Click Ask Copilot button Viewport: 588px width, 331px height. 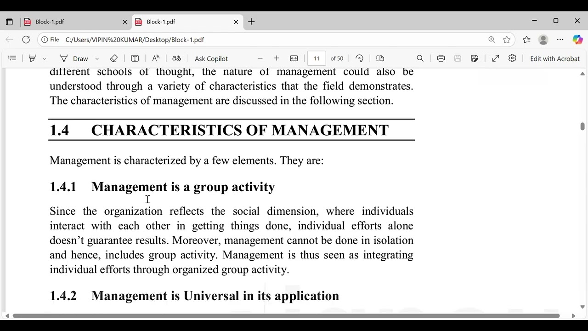[x=211, y=58]
